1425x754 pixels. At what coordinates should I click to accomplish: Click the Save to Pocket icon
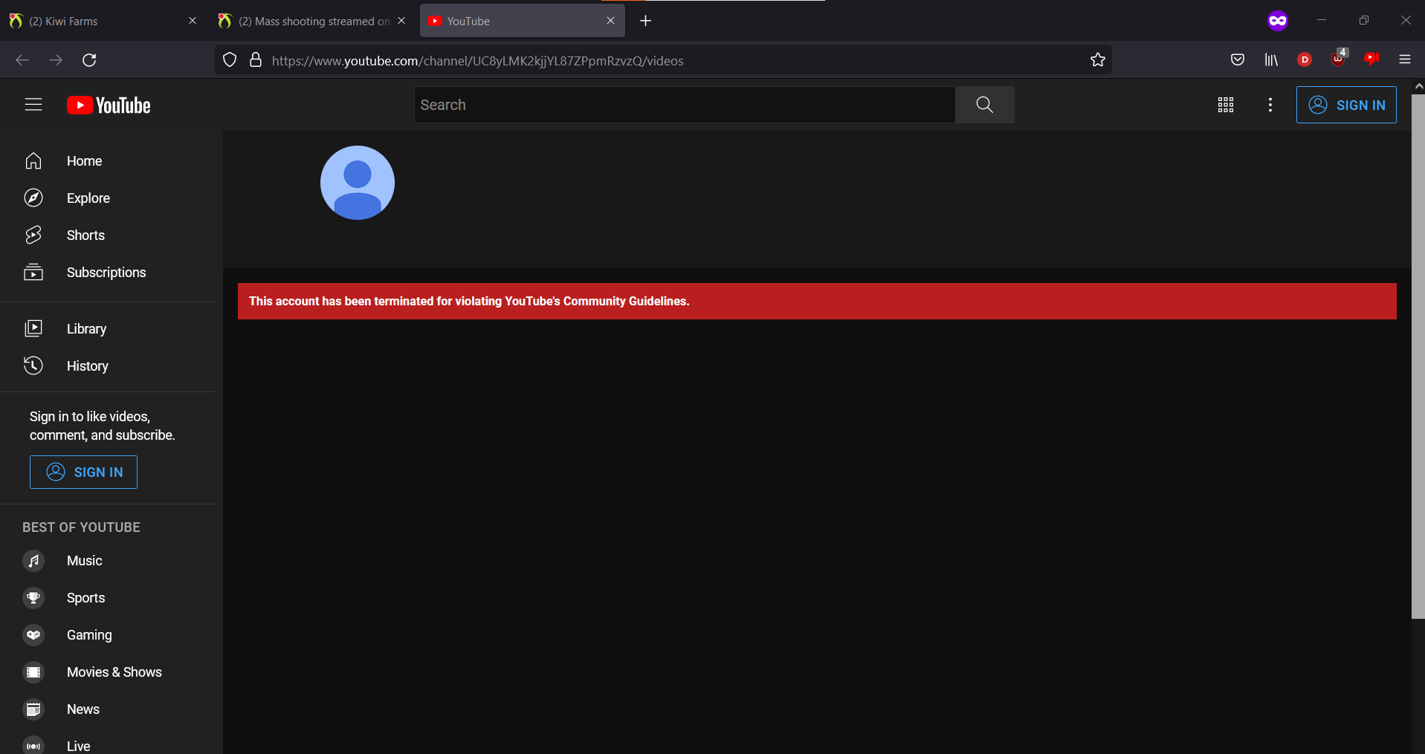pos(1238,60)
